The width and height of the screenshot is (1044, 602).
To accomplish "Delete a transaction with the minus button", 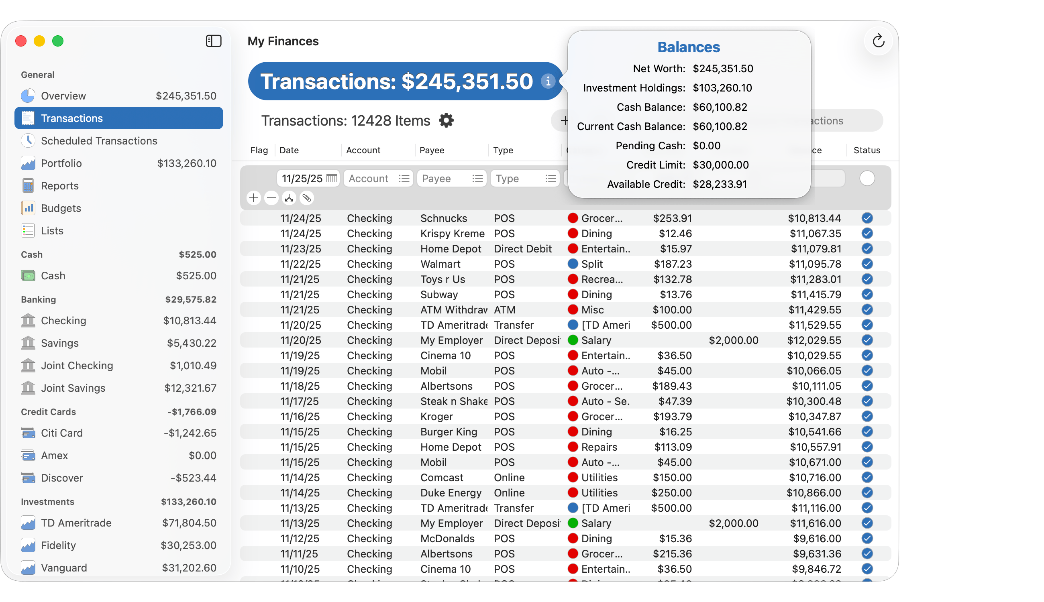I will coord(271,198).
